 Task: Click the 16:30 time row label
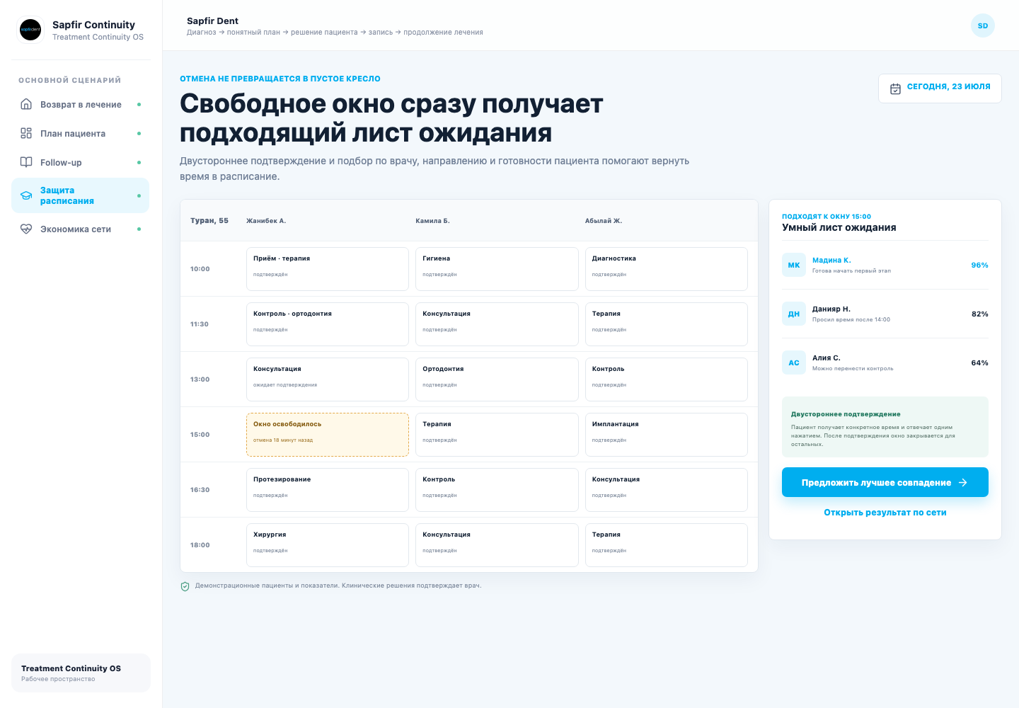[200, 490]
